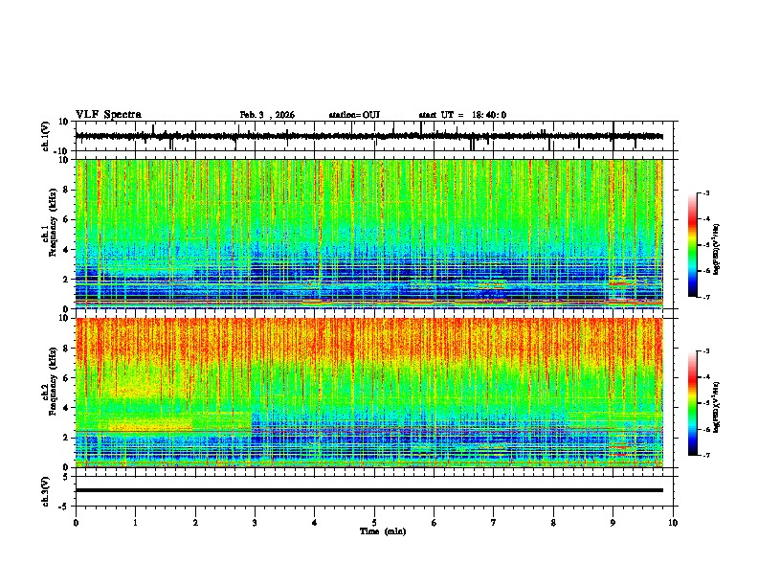
Task: Click the ch.3(V) axis label
Action: [x=46, y=491]
